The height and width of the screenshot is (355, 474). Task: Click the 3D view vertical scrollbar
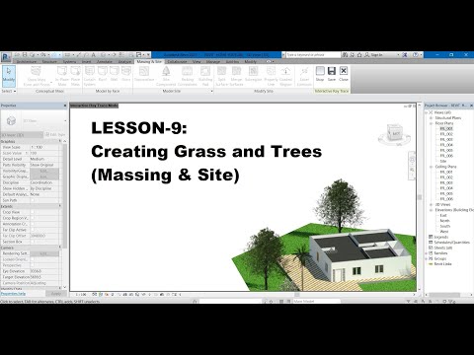coord(420,197)
